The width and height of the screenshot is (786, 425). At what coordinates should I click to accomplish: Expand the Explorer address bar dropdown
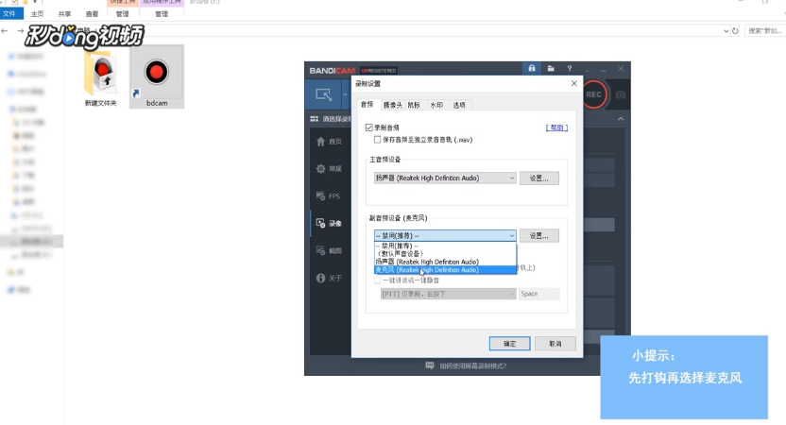[726, 30]
